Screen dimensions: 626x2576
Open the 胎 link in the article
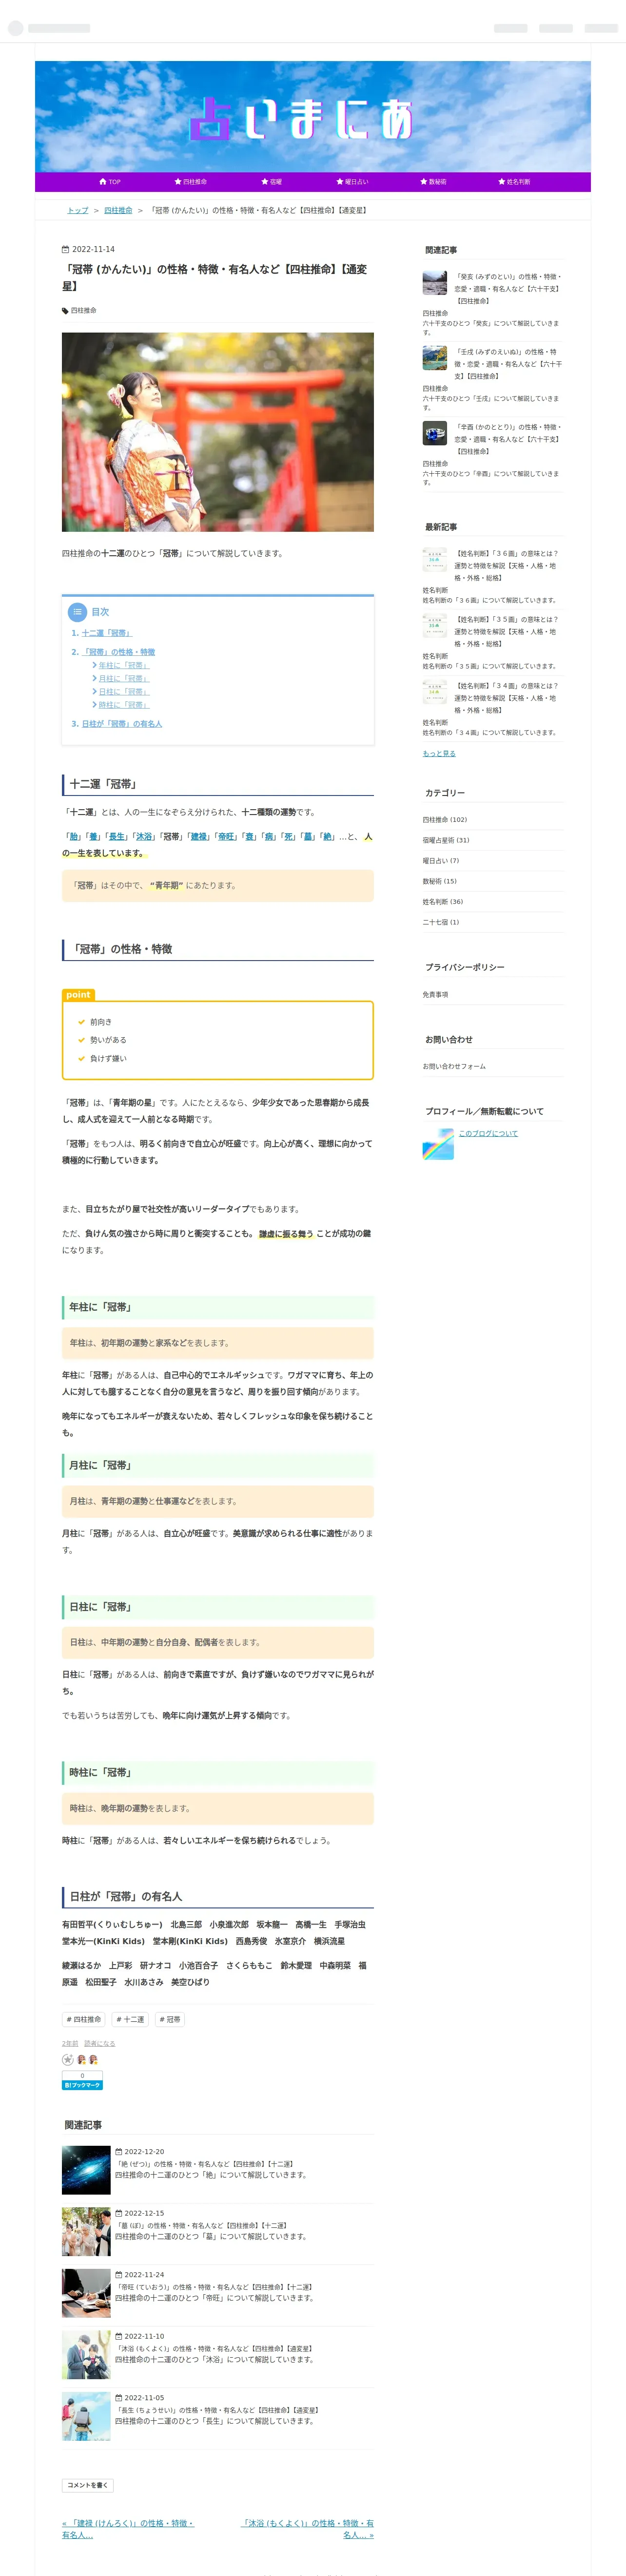click(x=74, y=837)
